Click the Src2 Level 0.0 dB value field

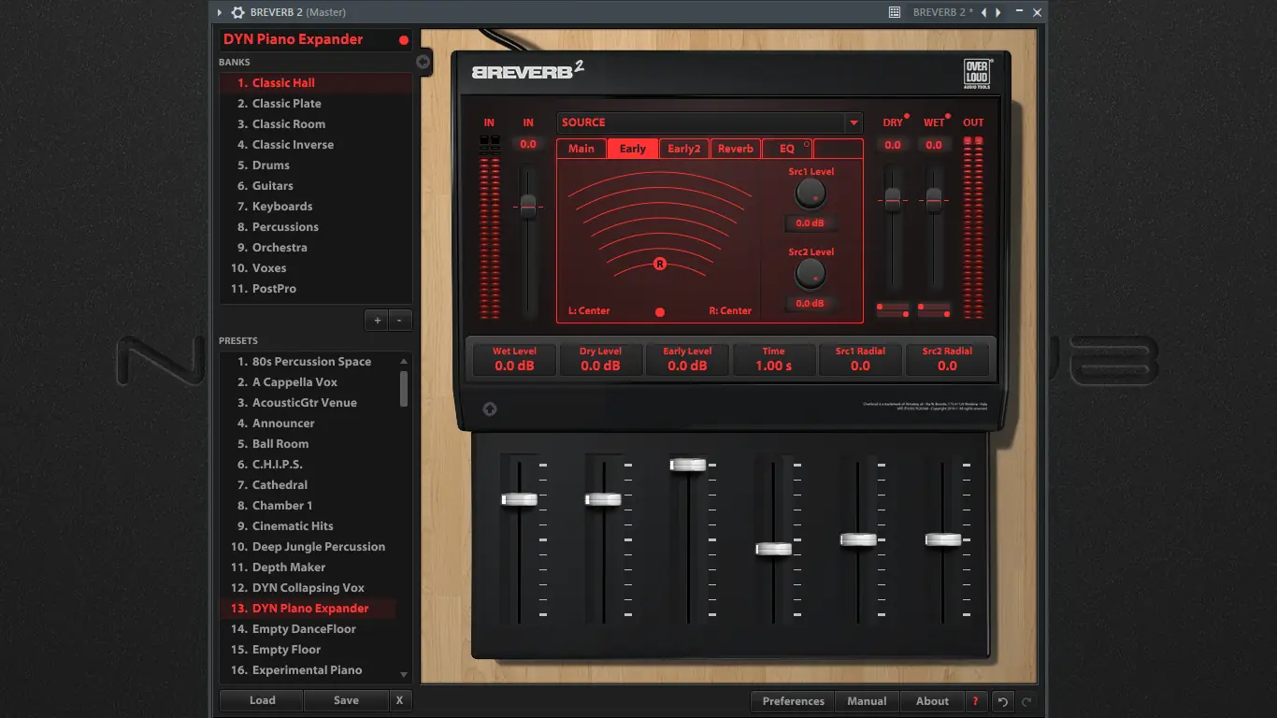tap(811, 304)
